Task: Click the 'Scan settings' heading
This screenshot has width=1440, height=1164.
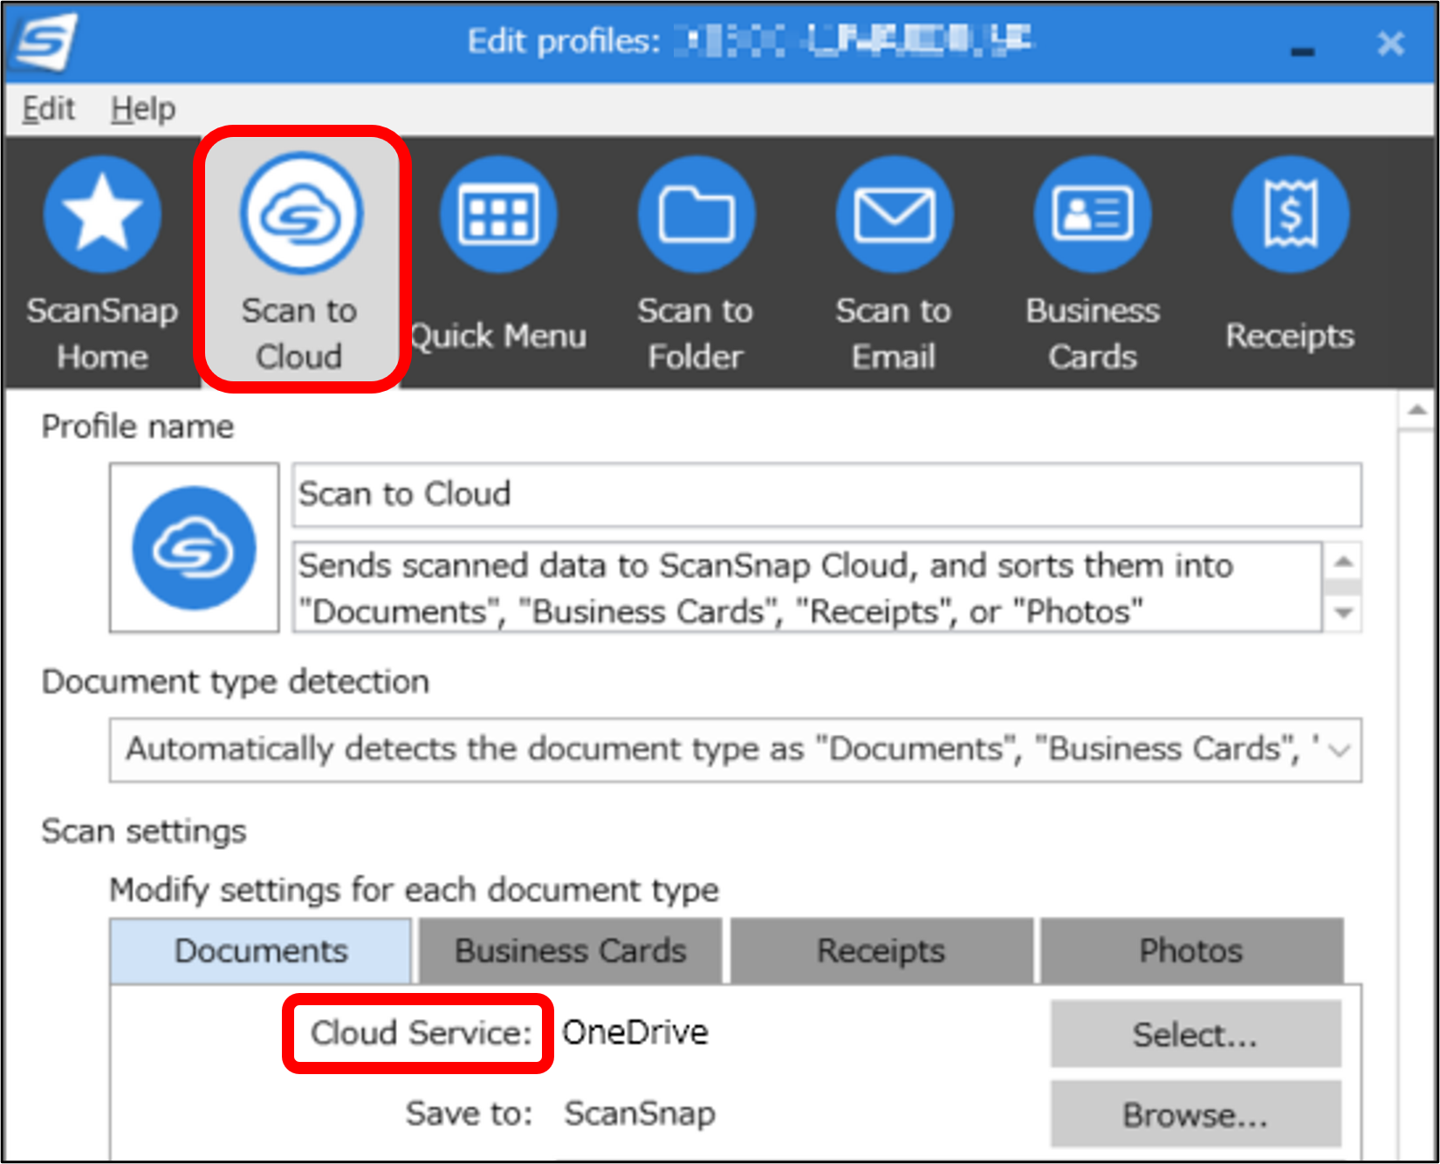Action: pos(144,832)
